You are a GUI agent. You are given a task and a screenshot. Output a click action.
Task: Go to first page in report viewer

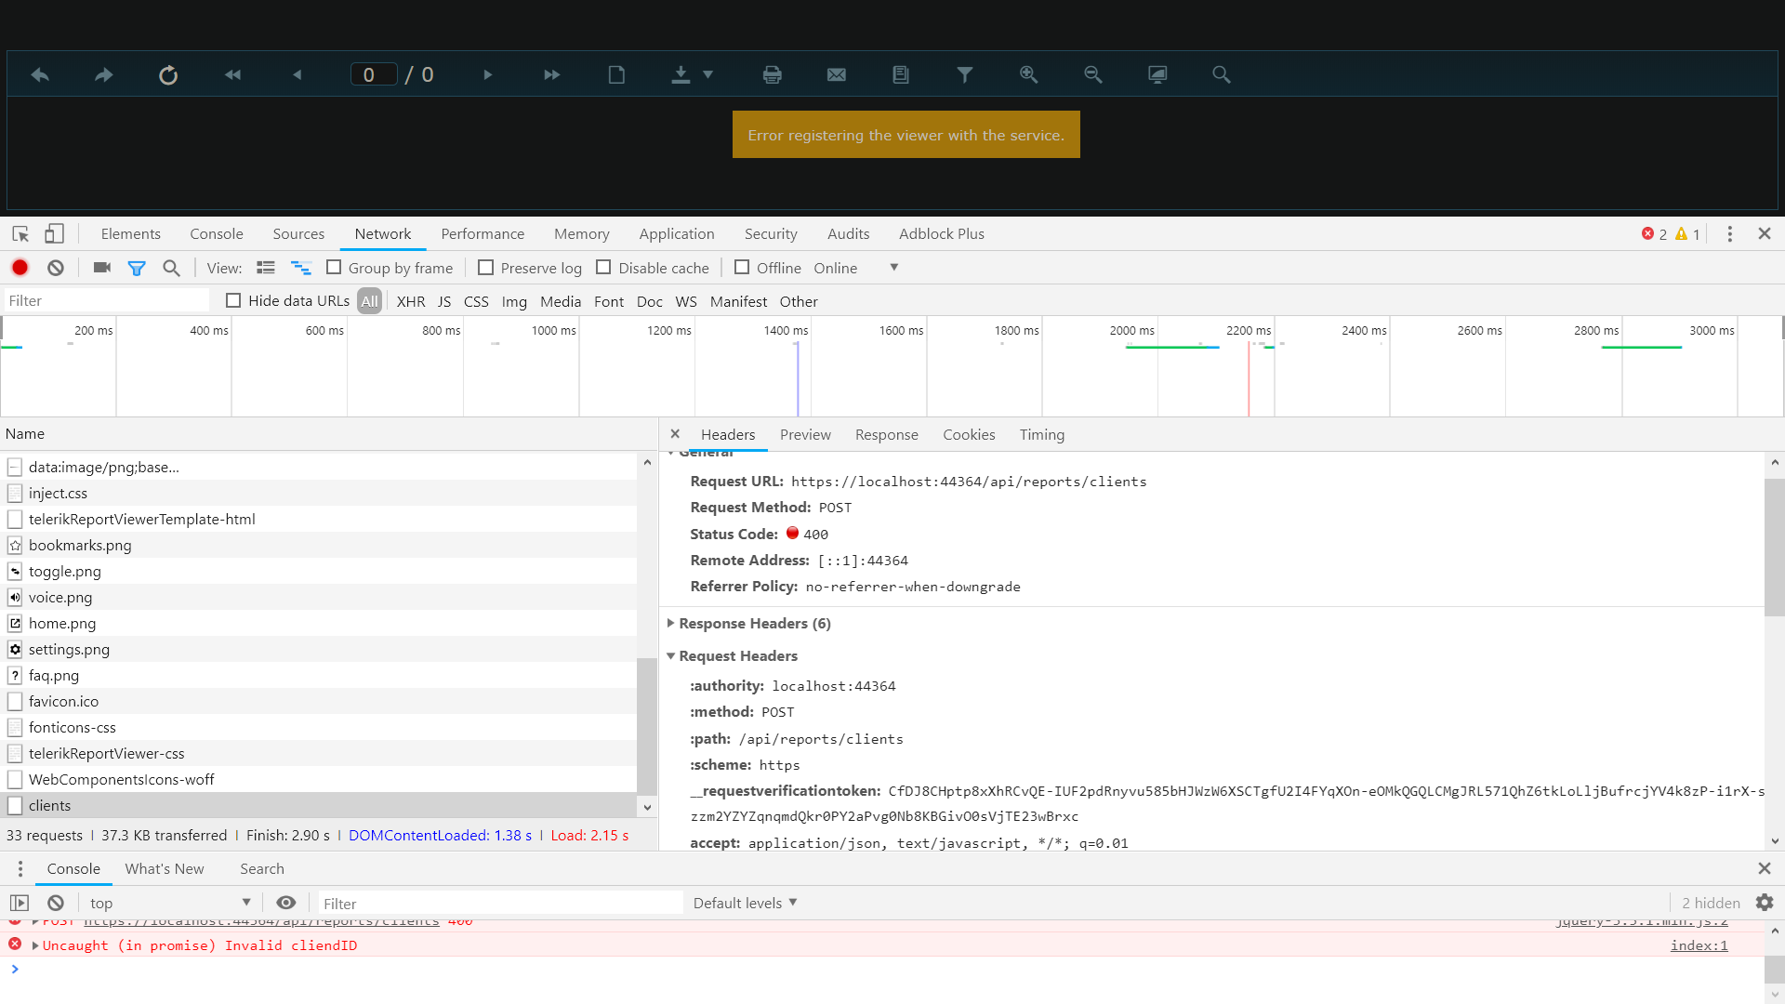(232, 74)
